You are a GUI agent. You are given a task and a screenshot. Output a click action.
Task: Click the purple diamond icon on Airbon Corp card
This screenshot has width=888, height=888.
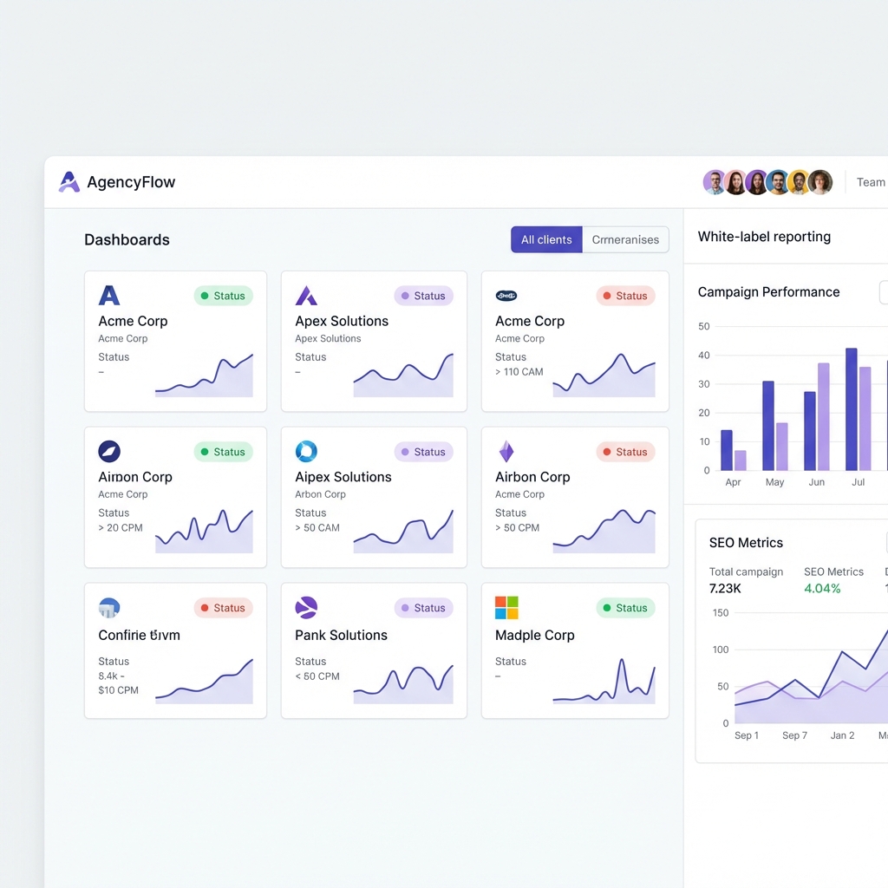click(x=506, y=451)
